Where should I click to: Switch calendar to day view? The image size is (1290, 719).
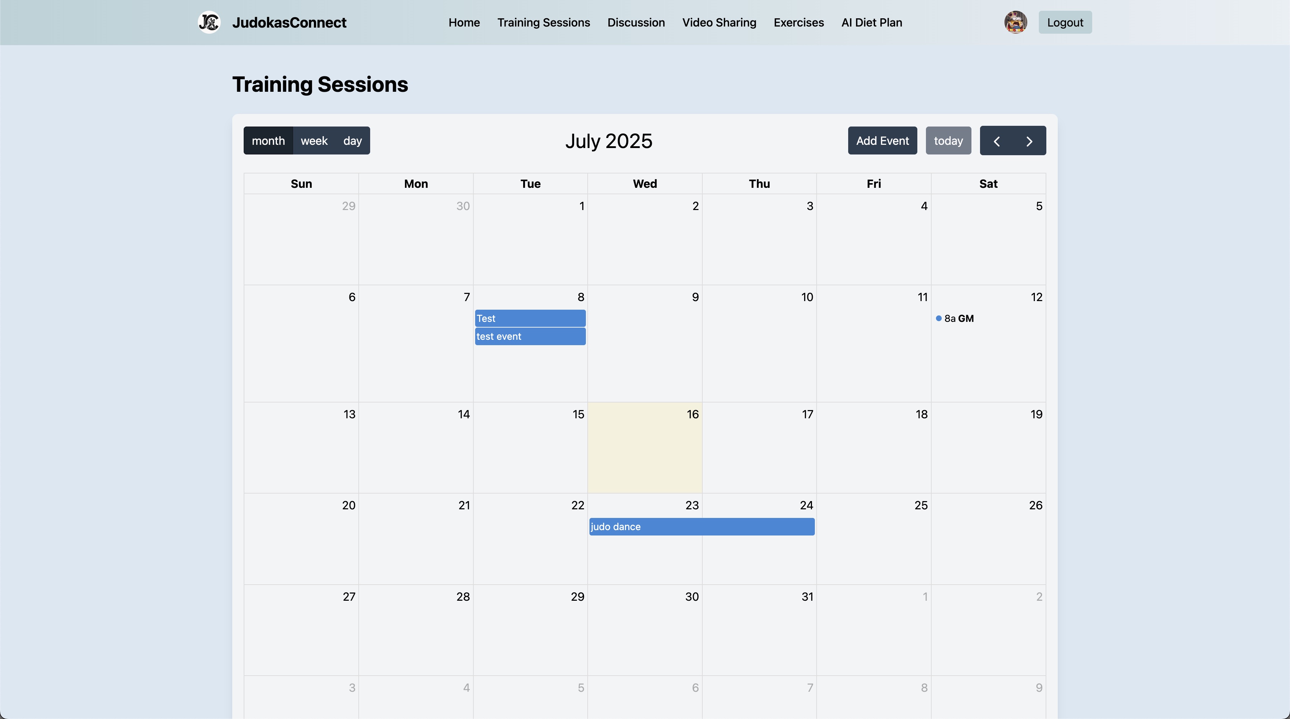(x=352, y=141)
